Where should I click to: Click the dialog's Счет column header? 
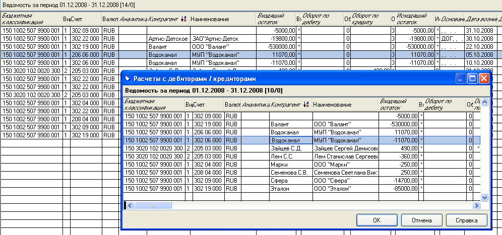(x=208, y=105)
